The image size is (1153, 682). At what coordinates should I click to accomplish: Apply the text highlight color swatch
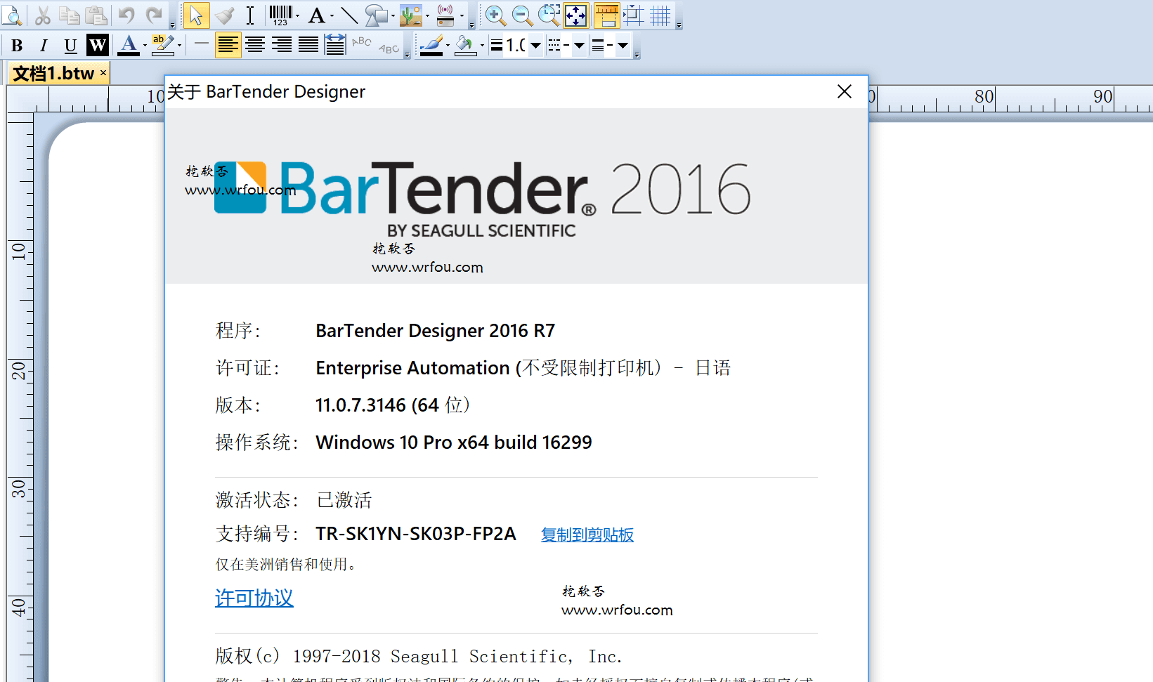[162, 46]
